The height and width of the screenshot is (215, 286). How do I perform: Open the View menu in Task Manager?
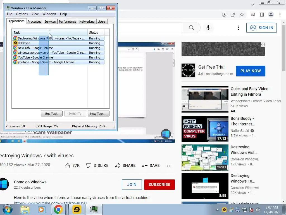35,14
